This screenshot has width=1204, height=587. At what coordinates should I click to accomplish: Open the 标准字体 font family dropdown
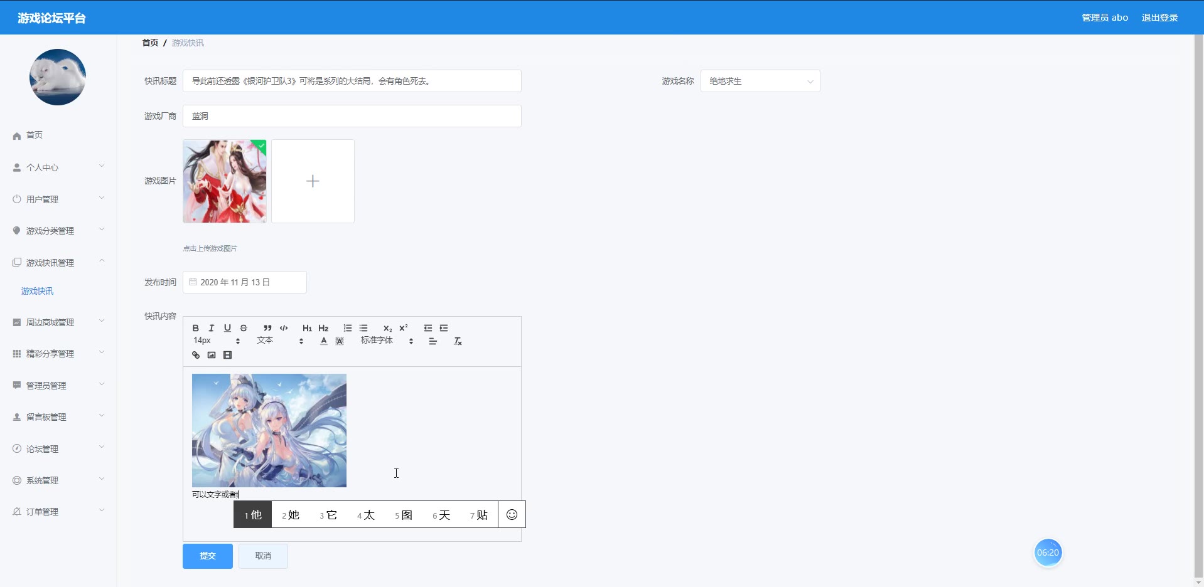click(x=387, y=341)
